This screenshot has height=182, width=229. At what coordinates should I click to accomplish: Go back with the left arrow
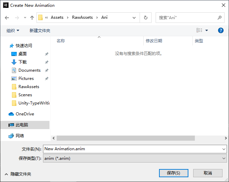pos(7,18)
